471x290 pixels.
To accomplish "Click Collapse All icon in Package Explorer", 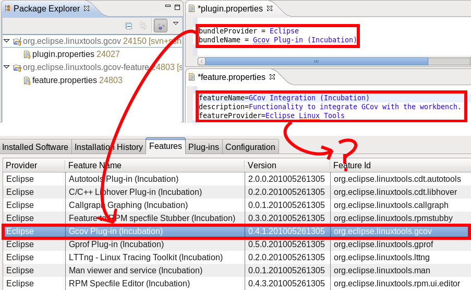I will click(128, 26).
